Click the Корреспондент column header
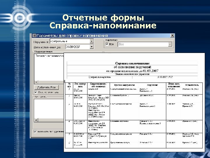This screenshot has height=158, width=210. (99, 85)
